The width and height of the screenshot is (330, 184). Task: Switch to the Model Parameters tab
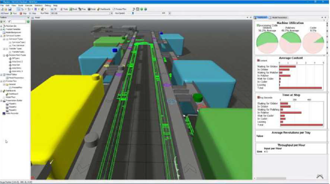(x=278, y=17)
